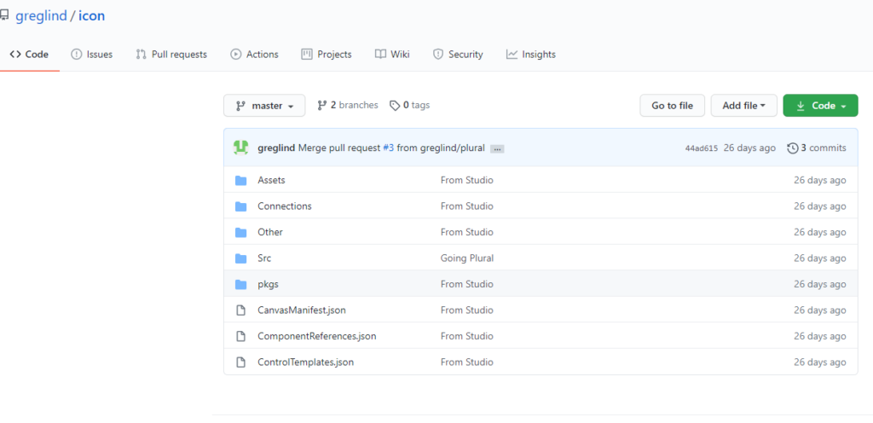Image resolution: width=873 pixels, height=423 pixels.
Task: Open the Src folder
Action: (264, 258)
